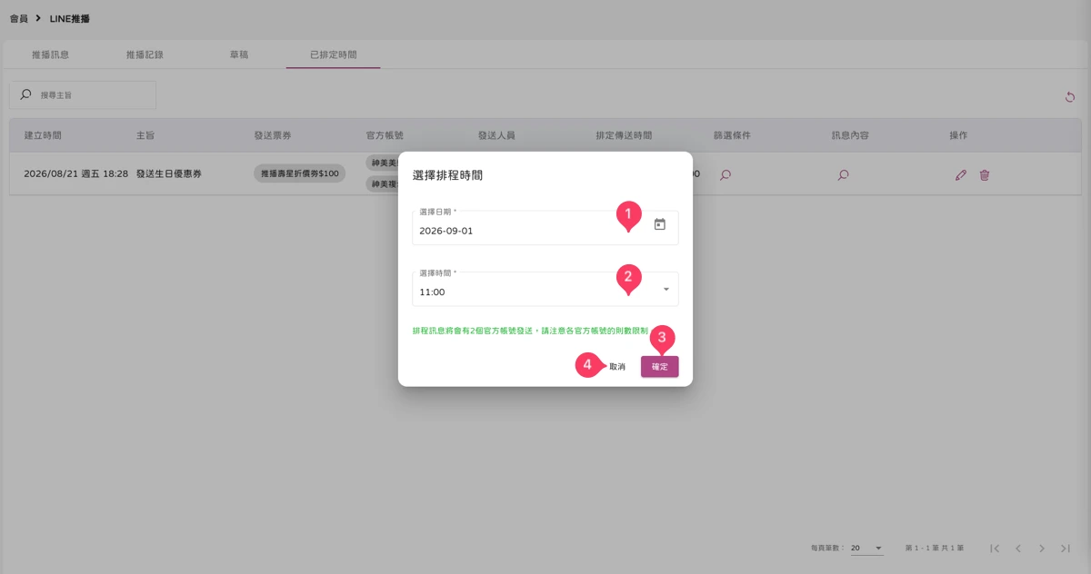Click the search magnifier icon
The image size is (1091, 574).
pyautogui.click(x=25, y=94)
